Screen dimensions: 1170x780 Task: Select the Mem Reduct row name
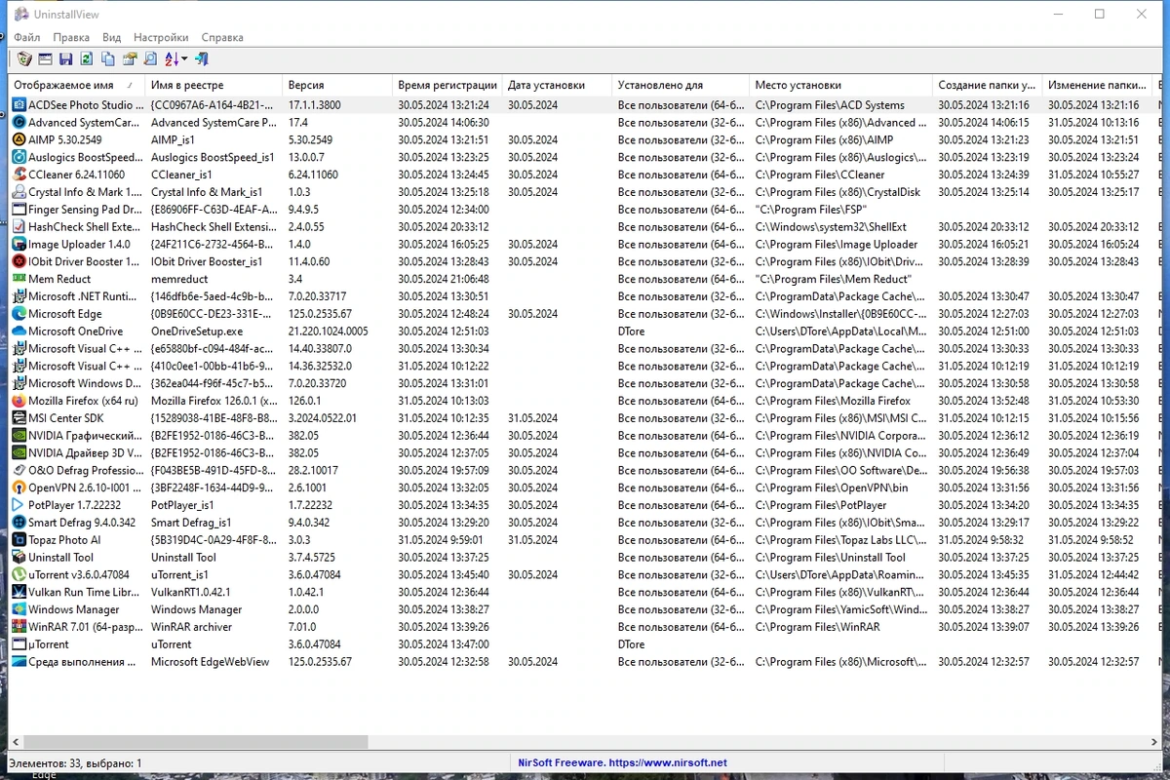[59, 279]
